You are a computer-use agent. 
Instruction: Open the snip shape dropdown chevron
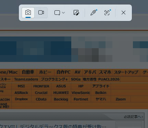(x=63, y=13)
